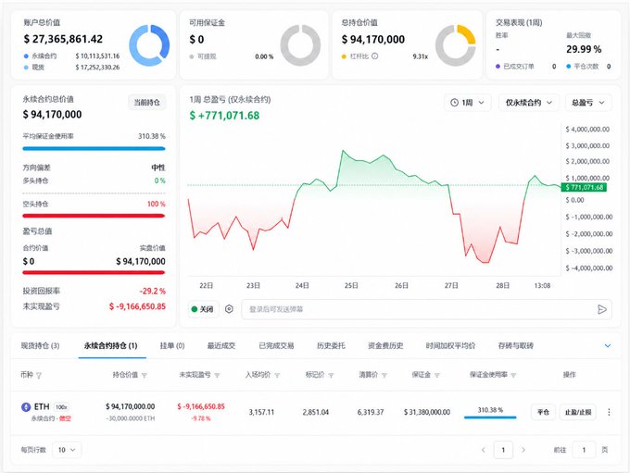Click the filter icon next to 币种
The width and height of the screenshot is (630, 473).
click(39, 376)
